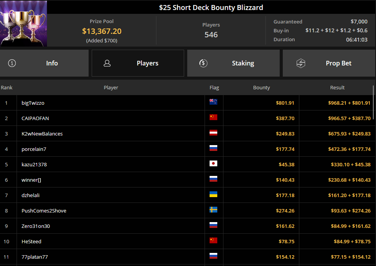Select player K2wNewBalances

(x=42, y=134)
